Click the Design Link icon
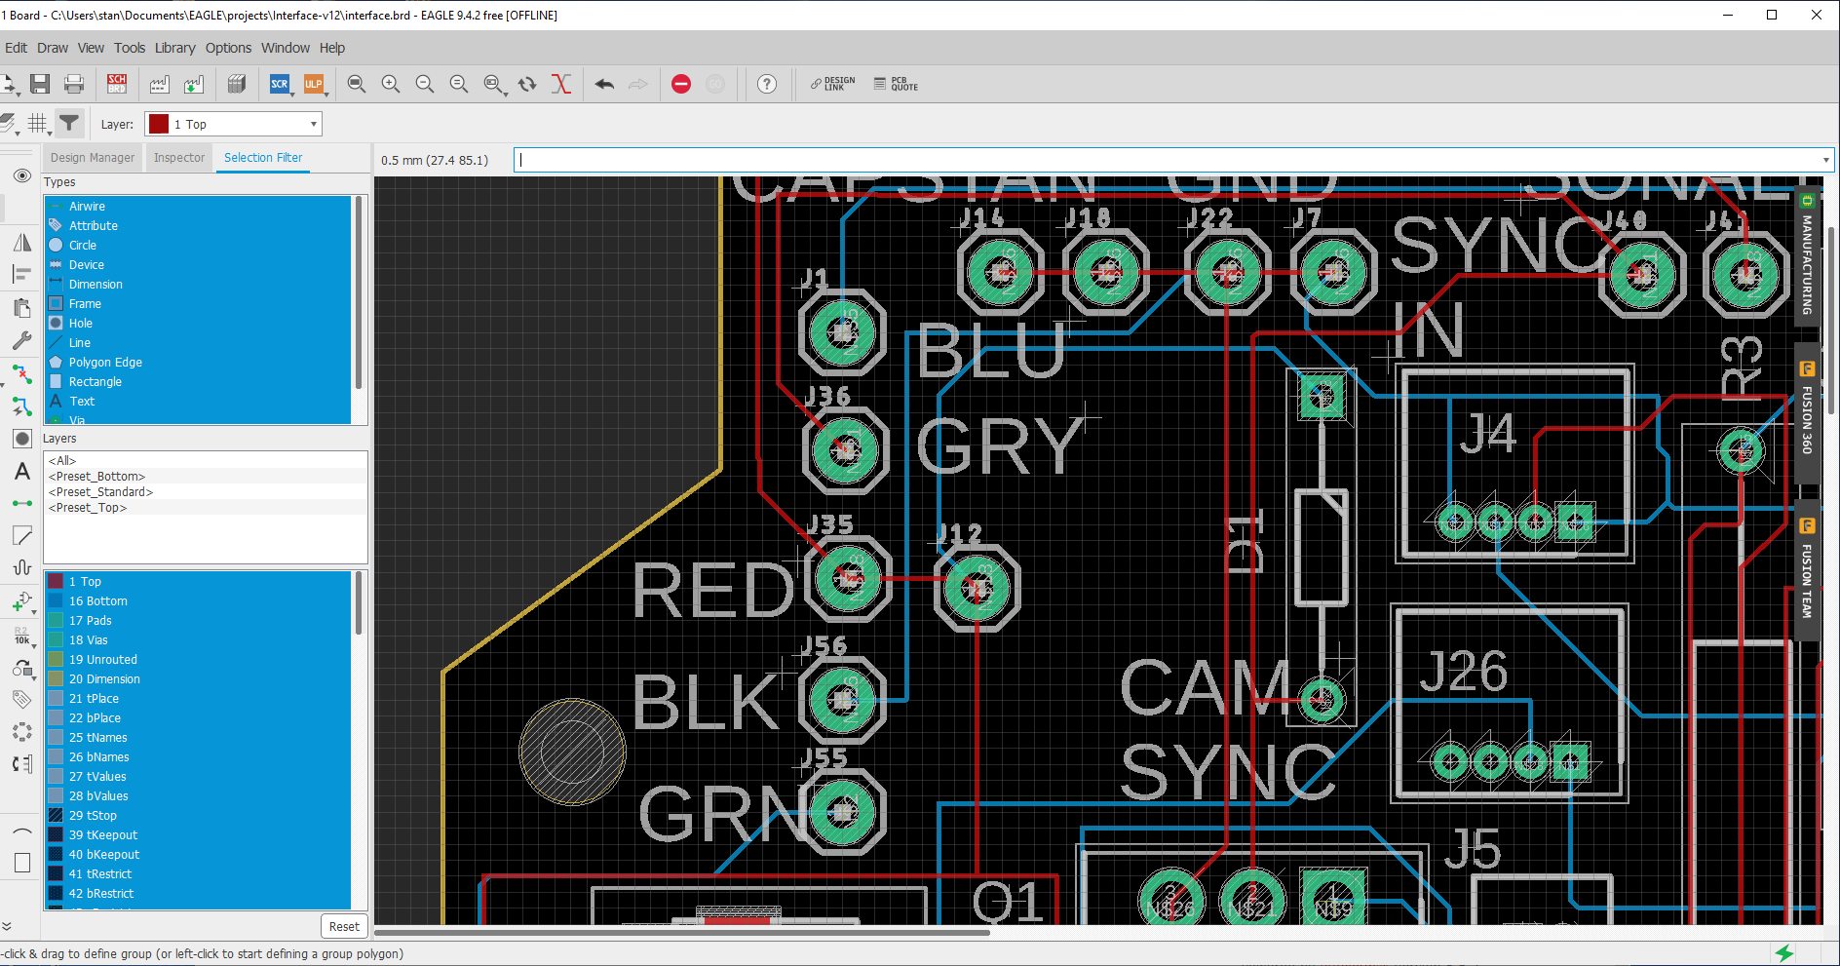The image size is (1840, 966). (x=832, y=84)
